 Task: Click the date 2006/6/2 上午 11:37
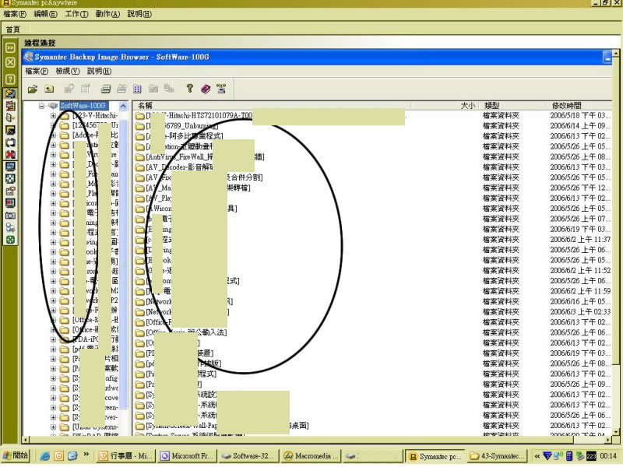coord(580,240)
